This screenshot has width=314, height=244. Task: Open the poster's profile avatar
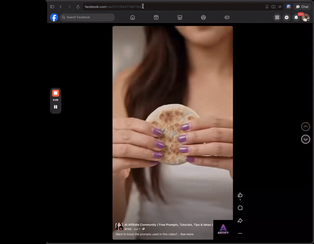coord(119,227)
